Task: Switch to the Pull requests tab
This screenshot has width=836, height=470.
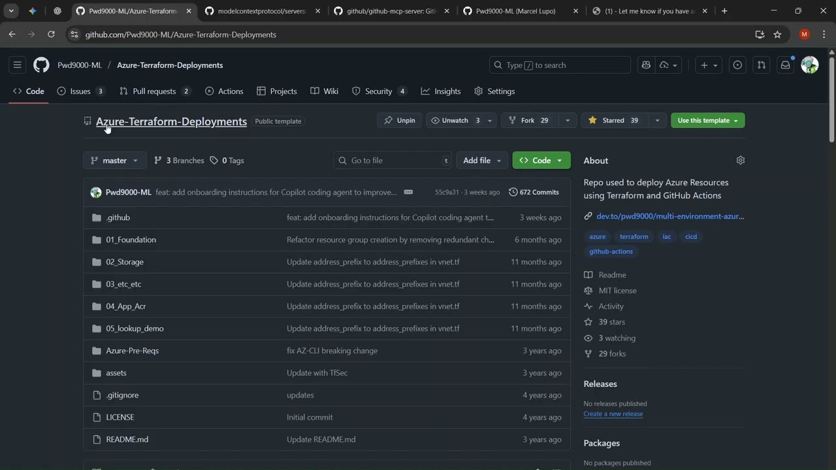Action: pos(155,91)
